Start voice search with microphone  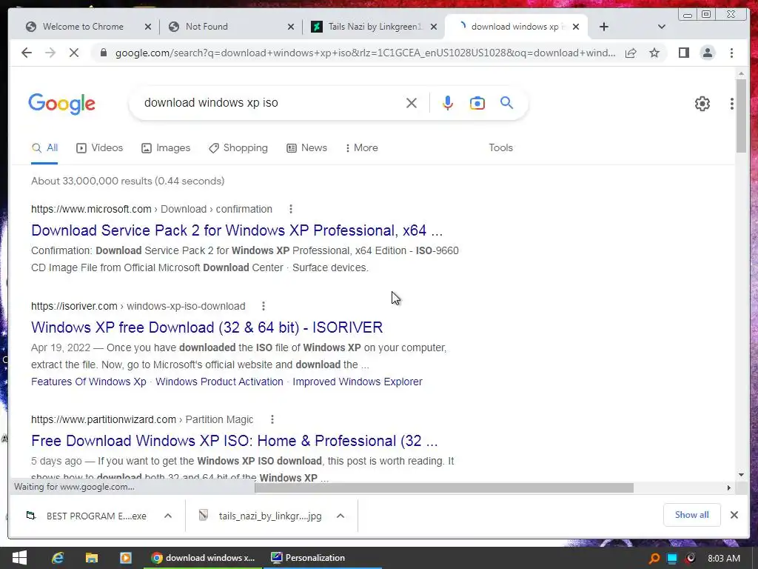coord(448,103)
